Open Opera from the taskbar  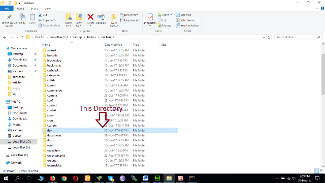[x=76, y=178]
